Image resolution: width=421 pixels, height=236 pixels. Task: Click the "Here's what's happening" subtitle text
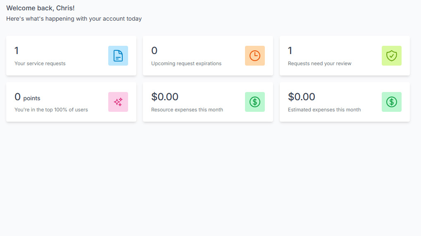[74, 19]
